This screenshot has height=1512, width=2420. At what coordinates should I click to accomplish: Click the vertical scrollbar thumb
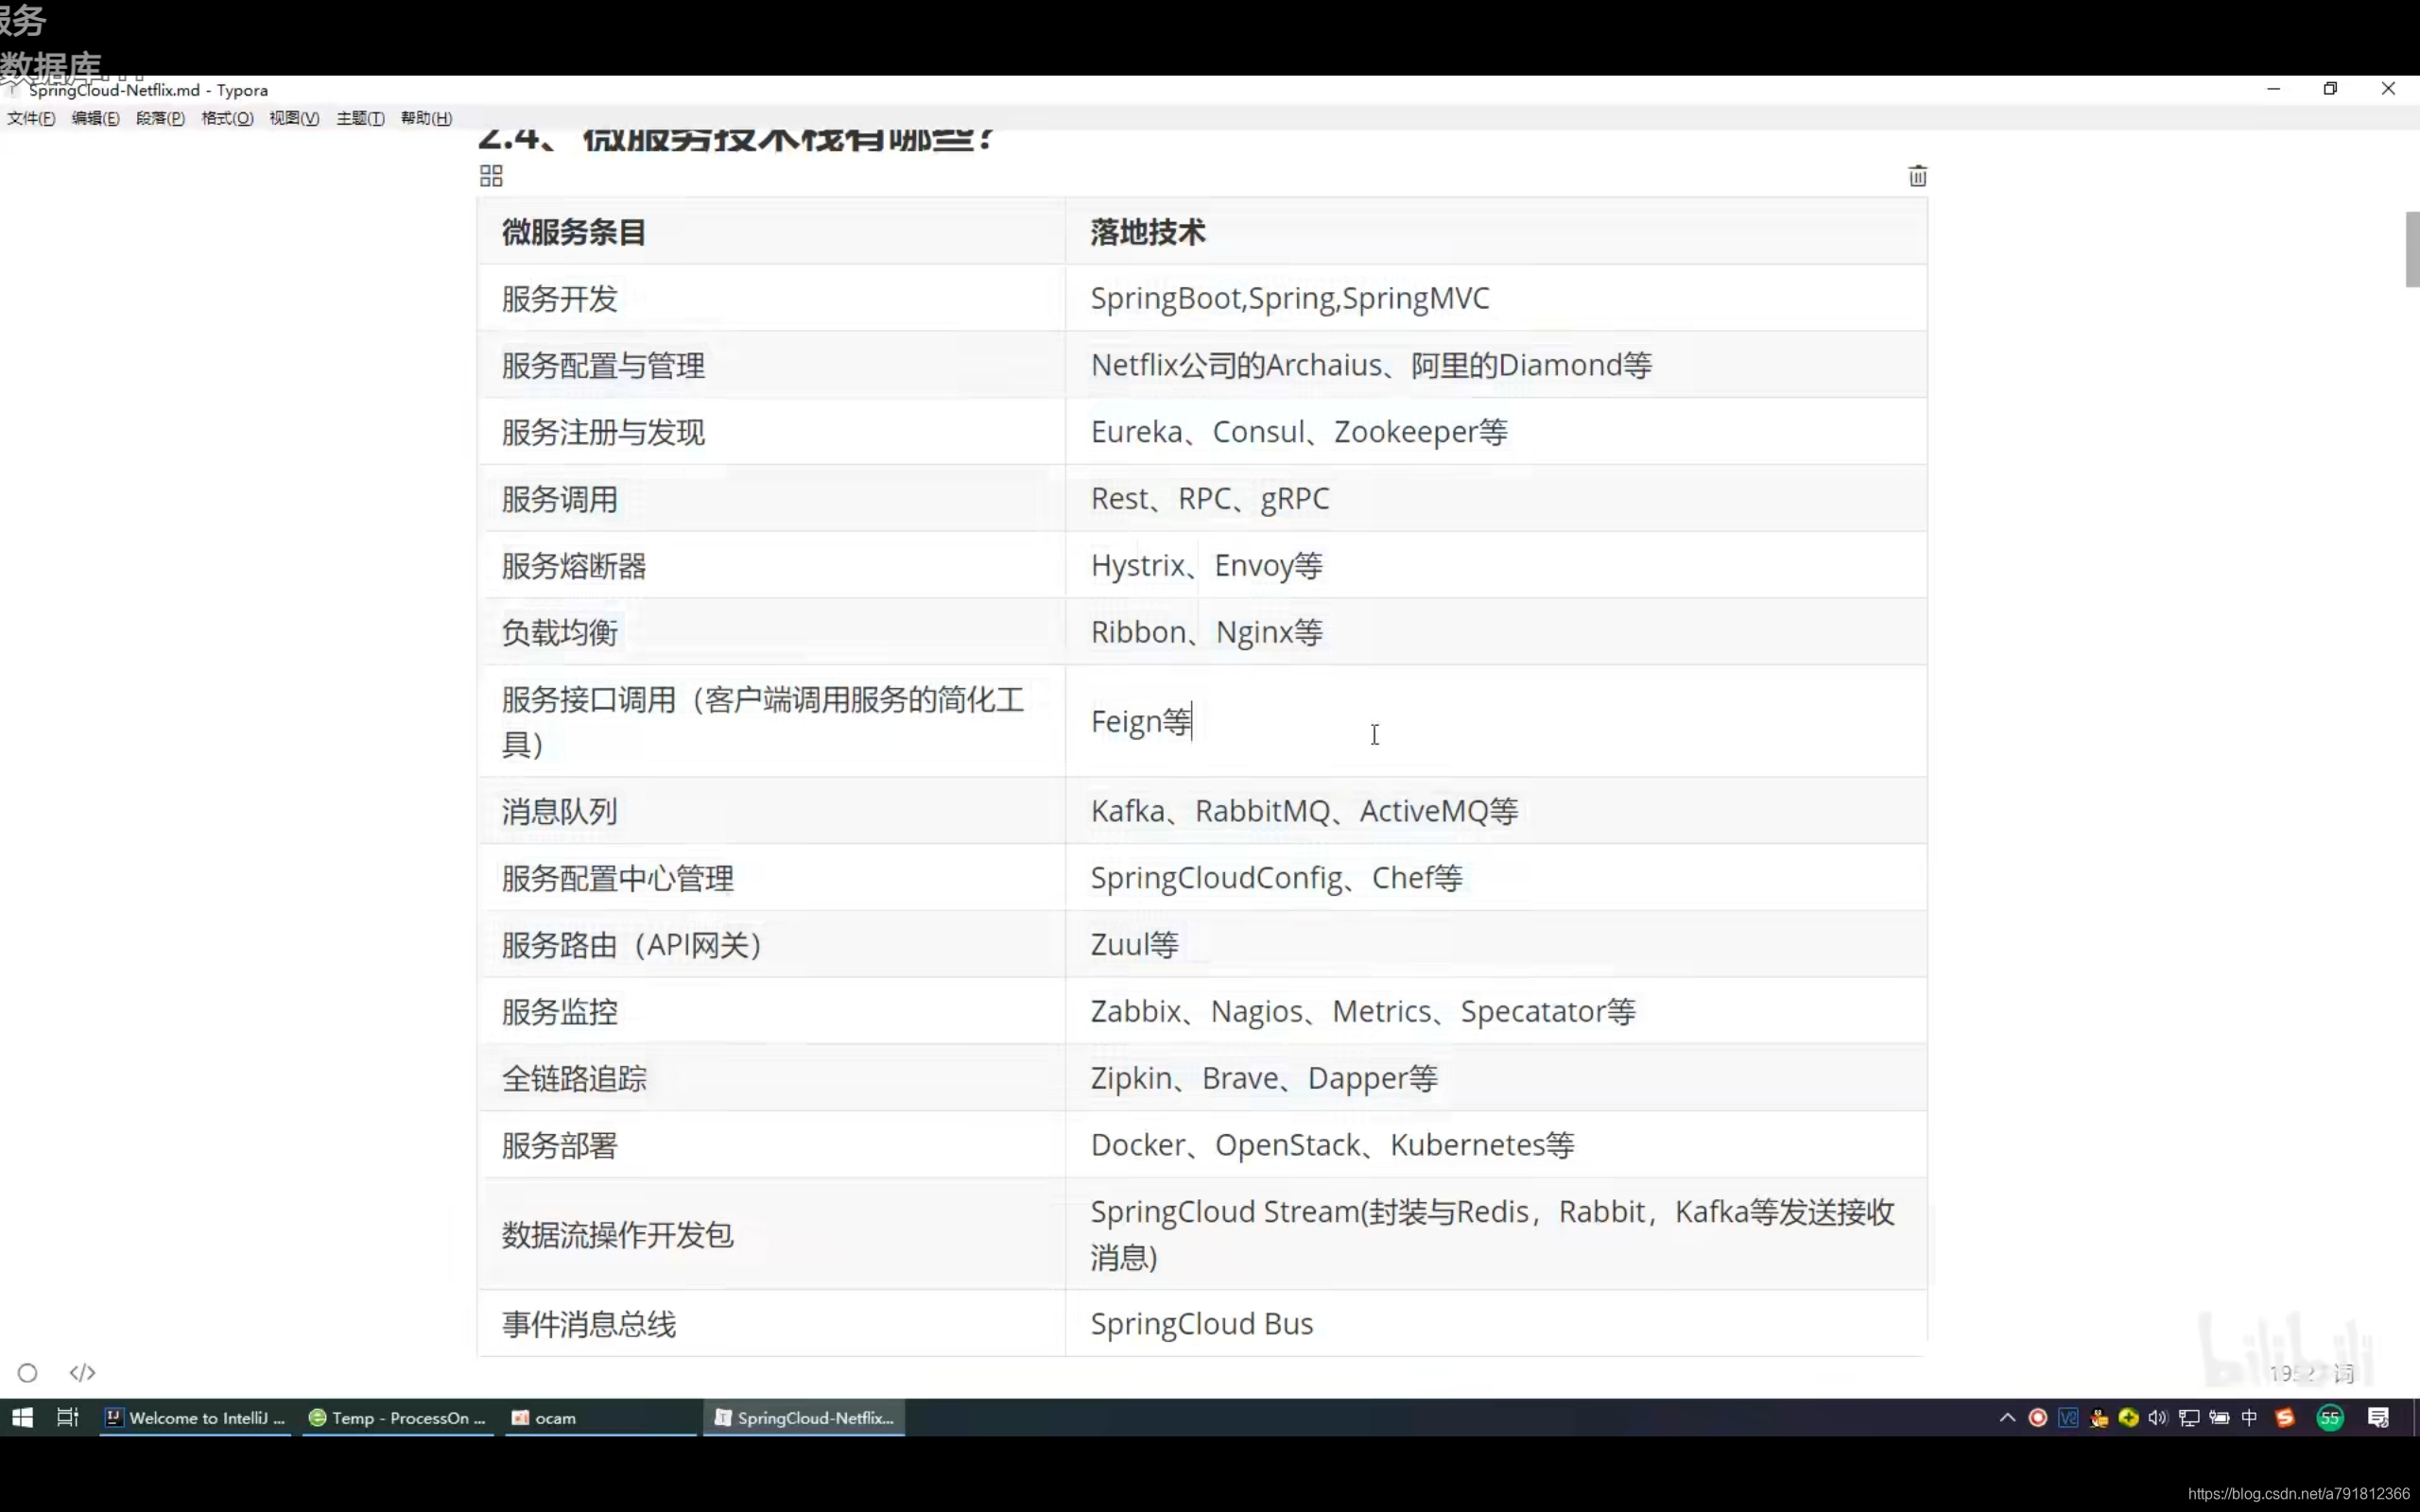[2412, 249]
